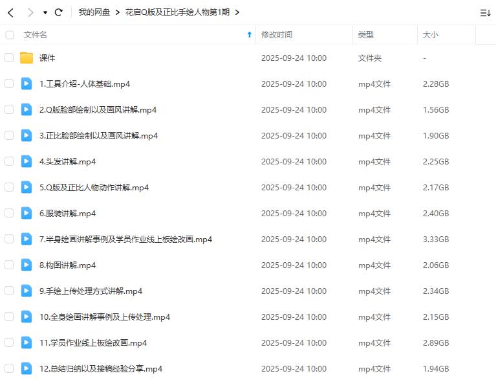Screen dimensions: 496x380
Task: Sort by 大小 column header
Action: 430,35
